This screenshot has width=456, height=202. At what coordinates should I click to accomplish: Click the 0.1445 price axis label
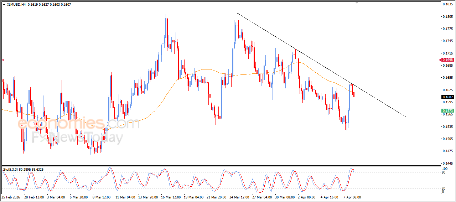point(447,163)
